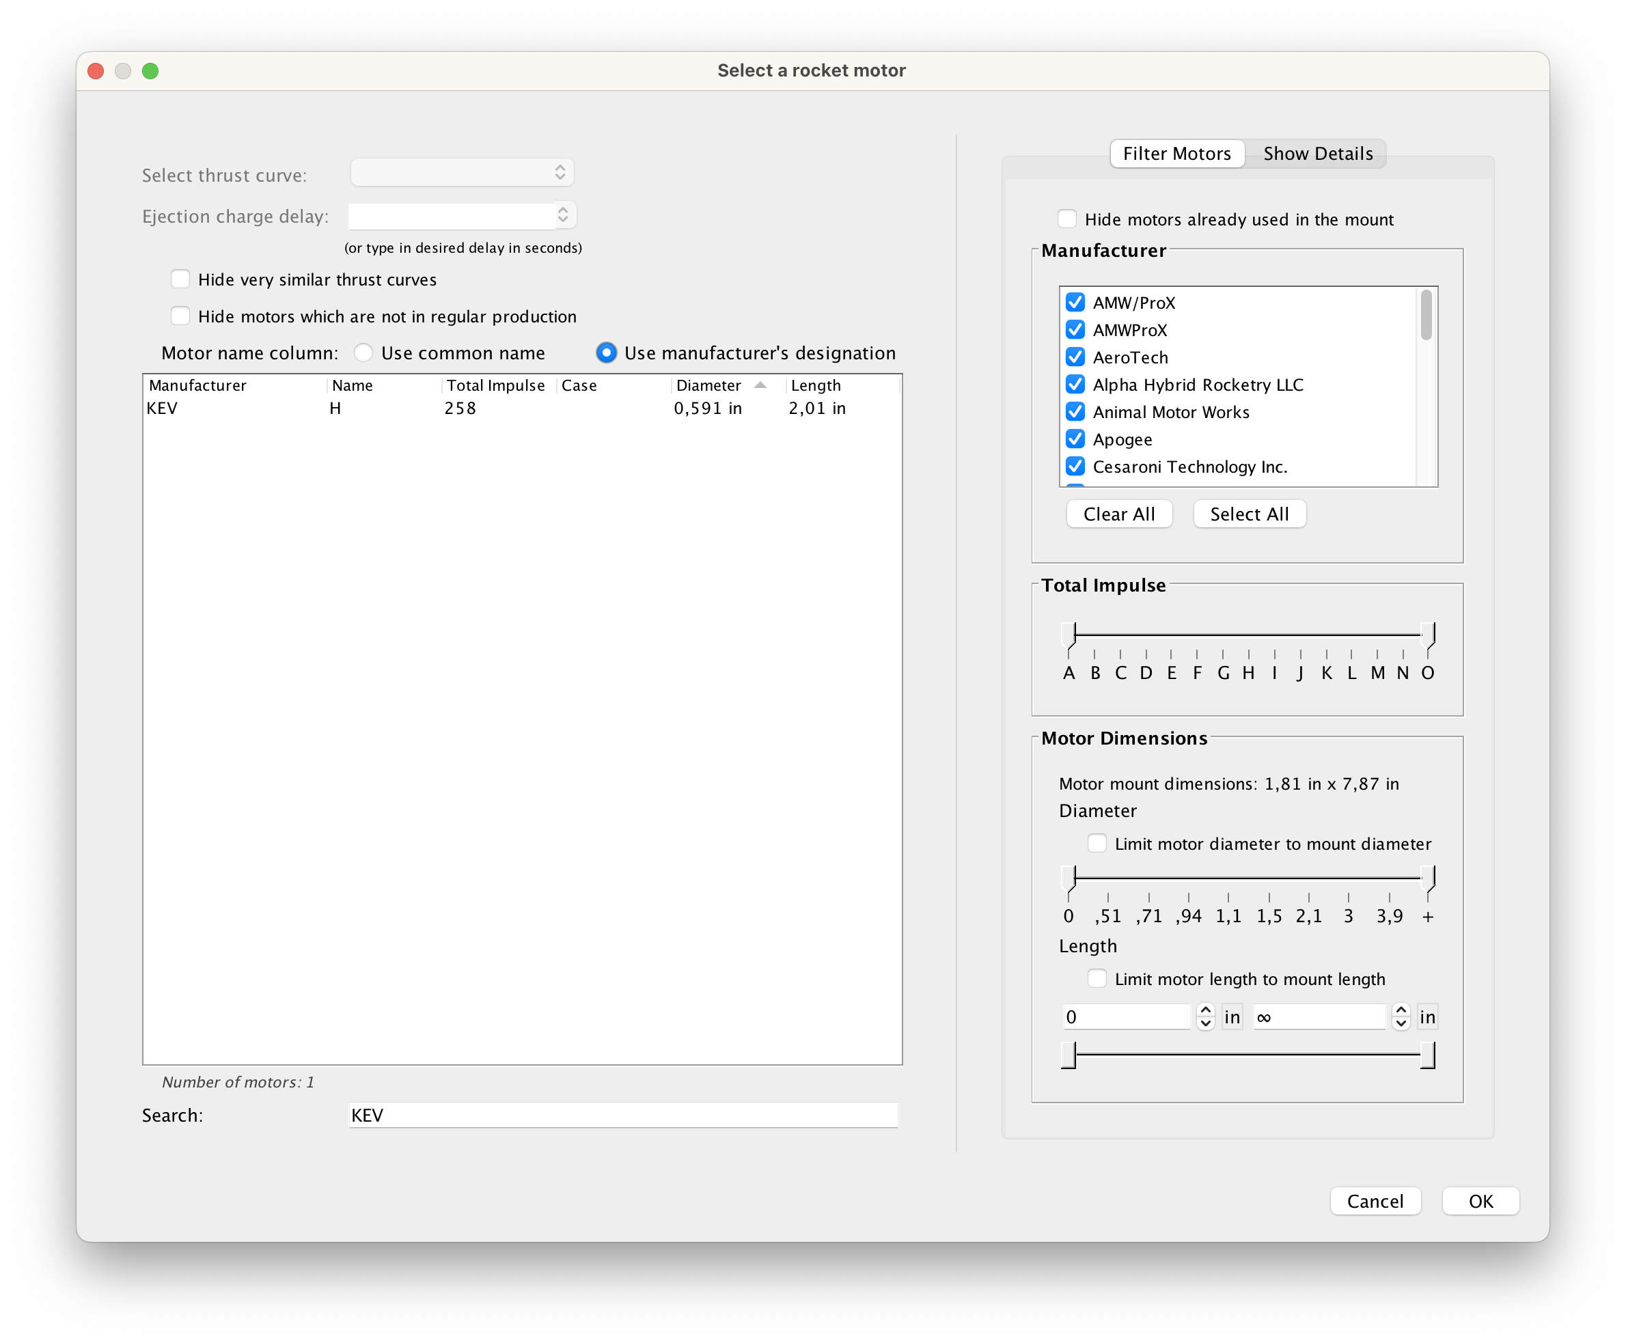Open the Select thrust curve dropdown
Screen dimensions: 1626x1343
click(462, 171)
